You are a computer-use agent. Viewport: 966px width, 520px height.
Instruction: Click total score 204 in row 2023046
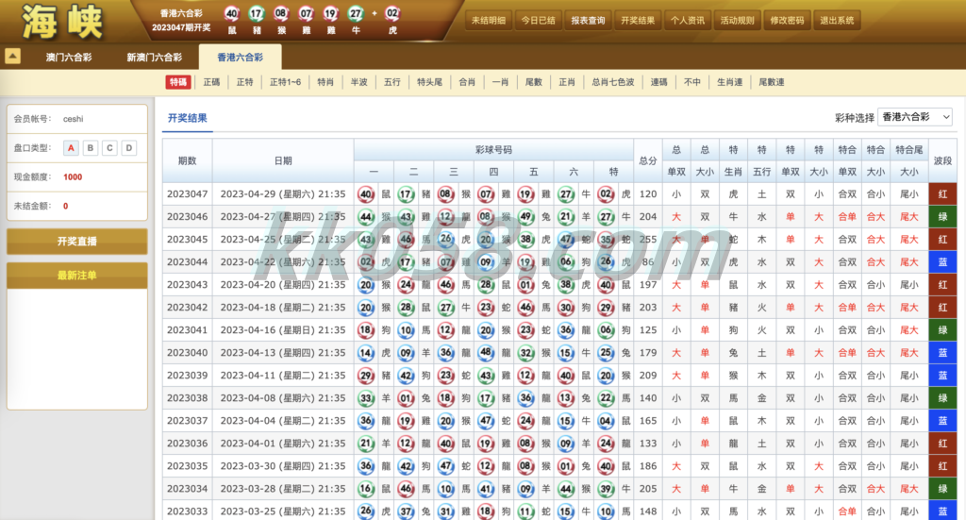coord(647,217)
